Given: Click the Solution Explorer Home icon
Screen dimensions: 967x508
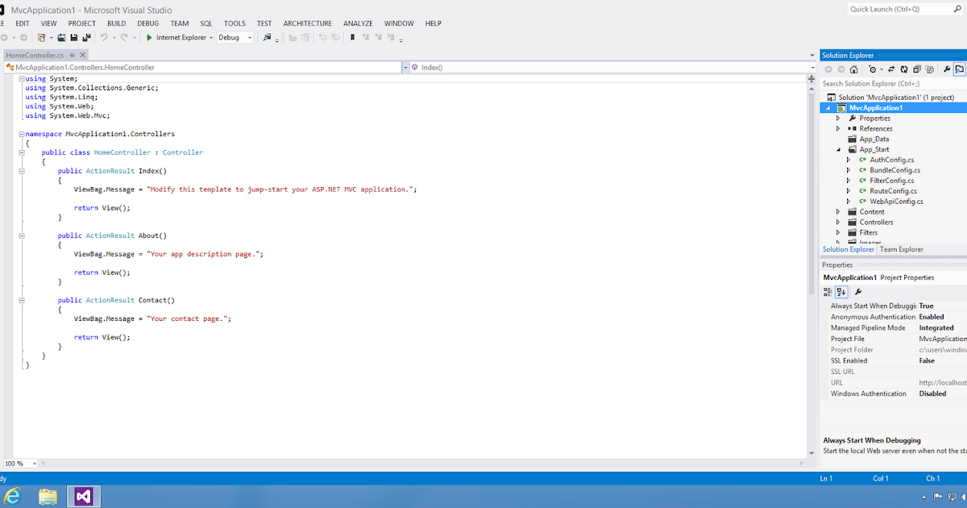Looking at the screenshot, I should point(854,69).
